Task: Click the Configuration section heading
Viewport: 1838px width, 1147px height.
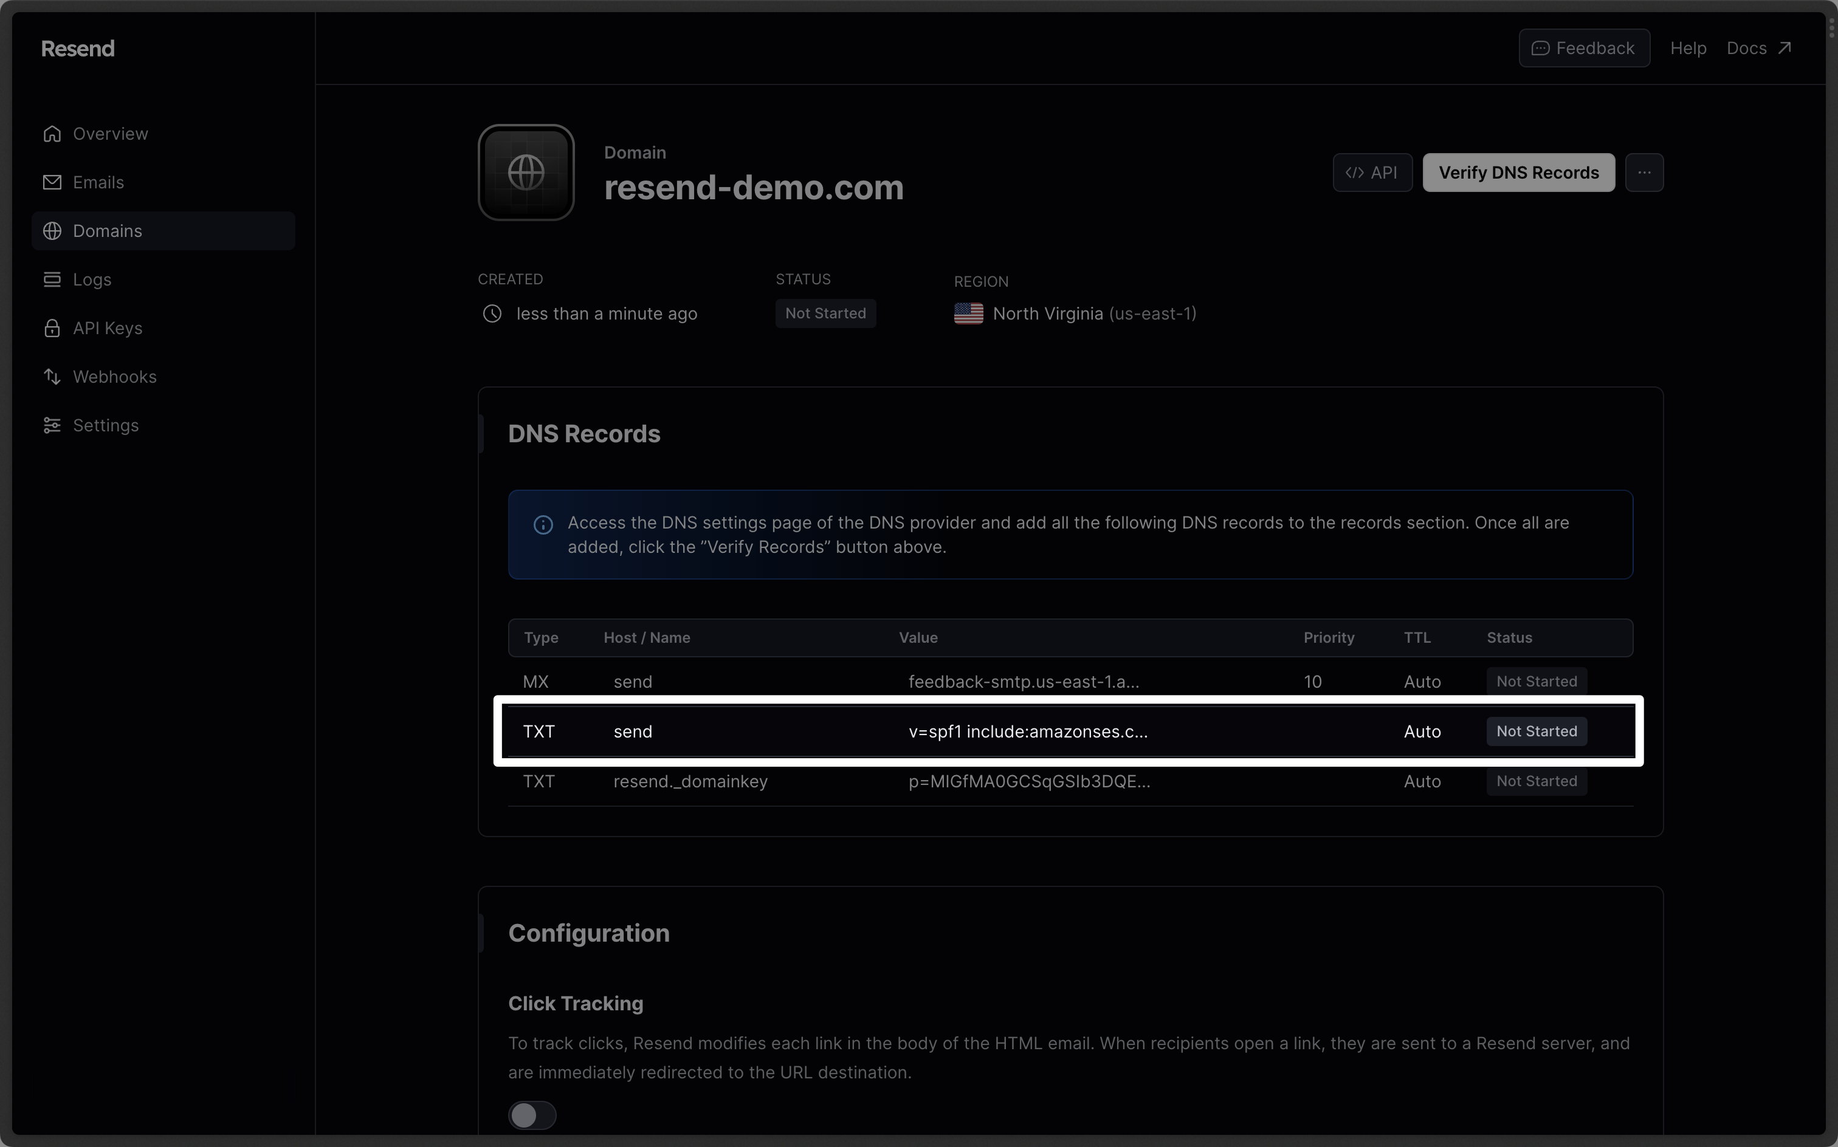Action: [588, 933]
